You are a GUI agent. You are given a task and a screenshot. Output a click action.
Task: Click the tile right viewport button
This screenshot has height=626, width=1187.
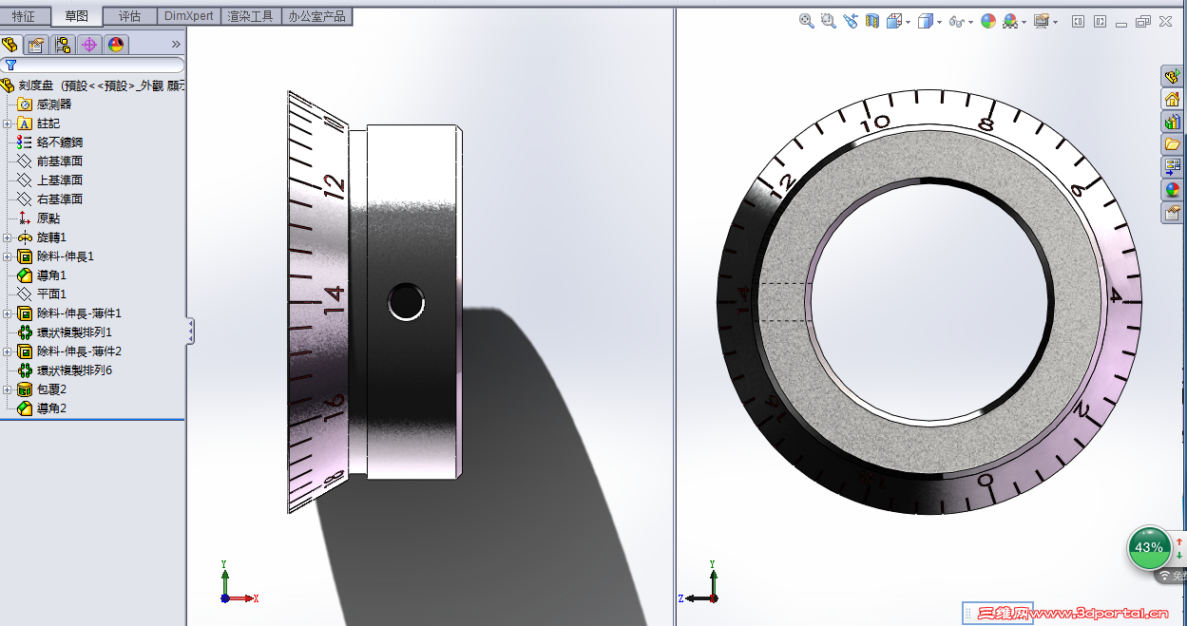click(1100, 21)
